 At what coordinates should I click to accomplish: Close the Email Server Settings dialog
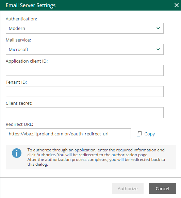176,5
